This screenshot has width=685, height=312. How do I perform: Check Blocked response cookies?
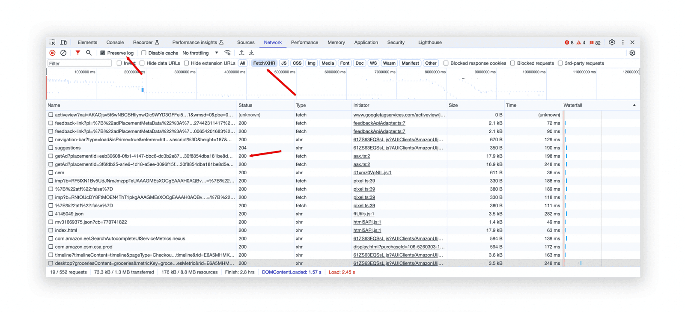click(446, 63)
